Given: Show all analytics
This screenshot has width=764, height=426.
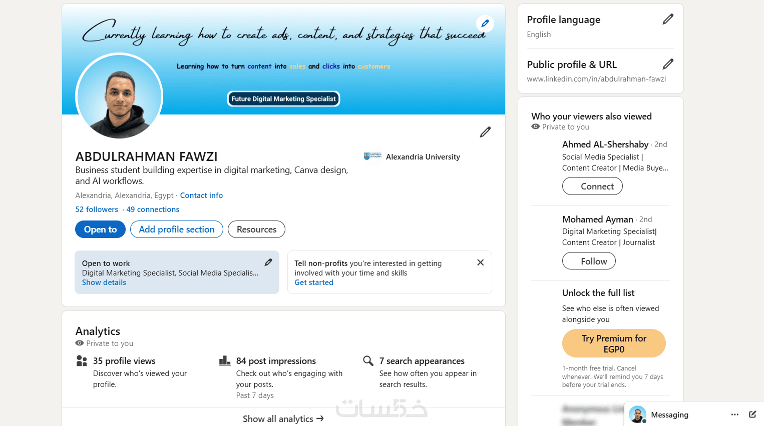Looking at the screenshot, I should 283,419.
